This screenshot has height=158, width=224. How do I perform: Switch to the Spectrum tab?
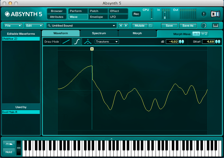tap(99, 33)
